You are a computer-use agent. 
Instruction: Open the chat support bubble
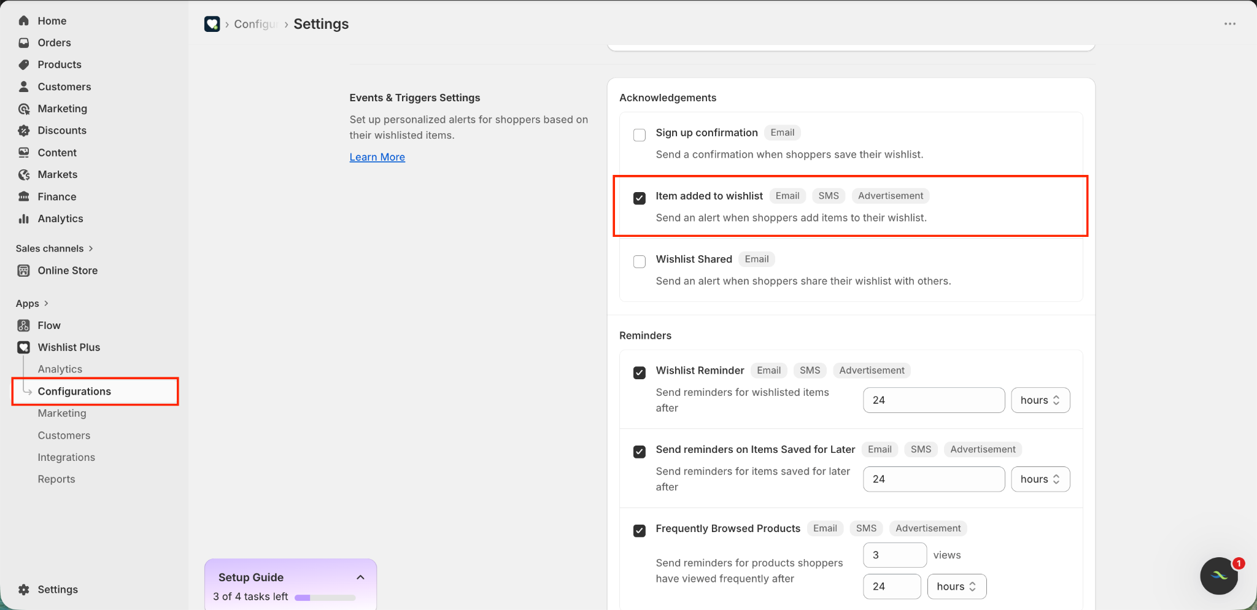pos(1219,576)
